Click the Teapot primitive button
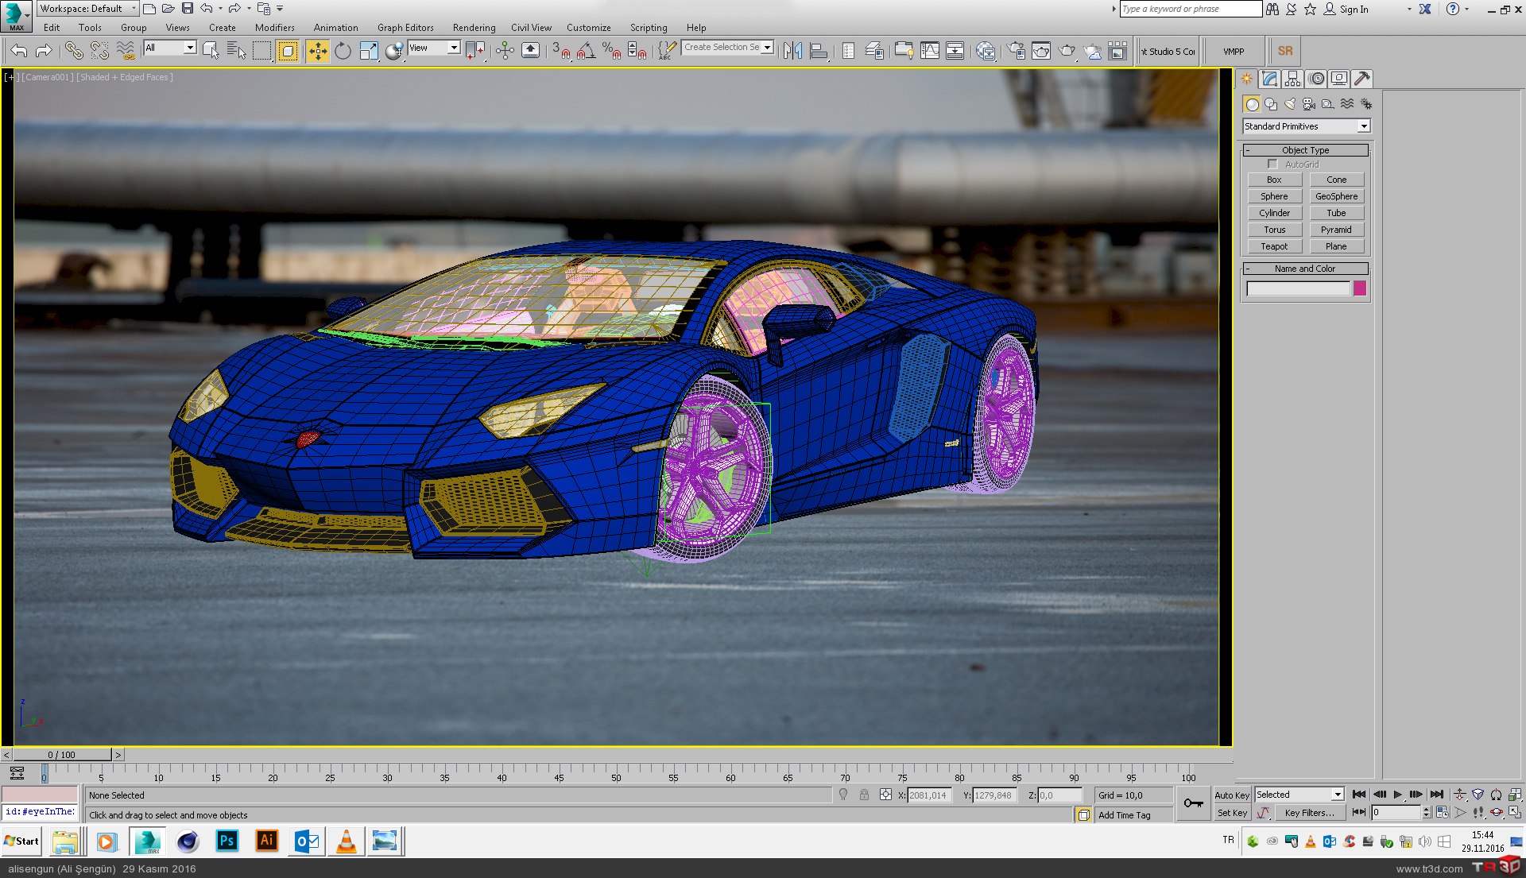 click(1273, 246)
